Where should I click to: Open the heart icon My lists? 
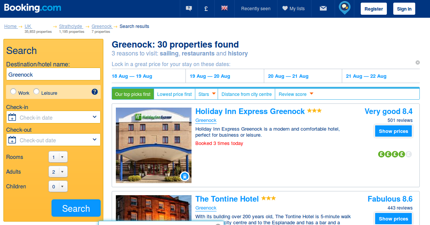pyautogui.click(x=293, y=8)
